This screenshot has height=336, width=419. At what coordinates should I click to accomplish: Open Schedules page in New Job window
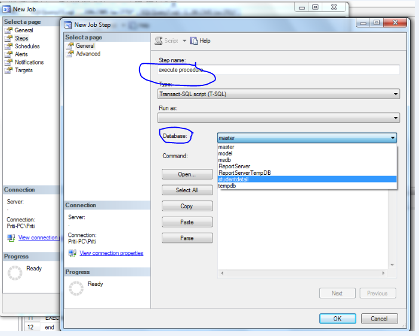point(27,46)
